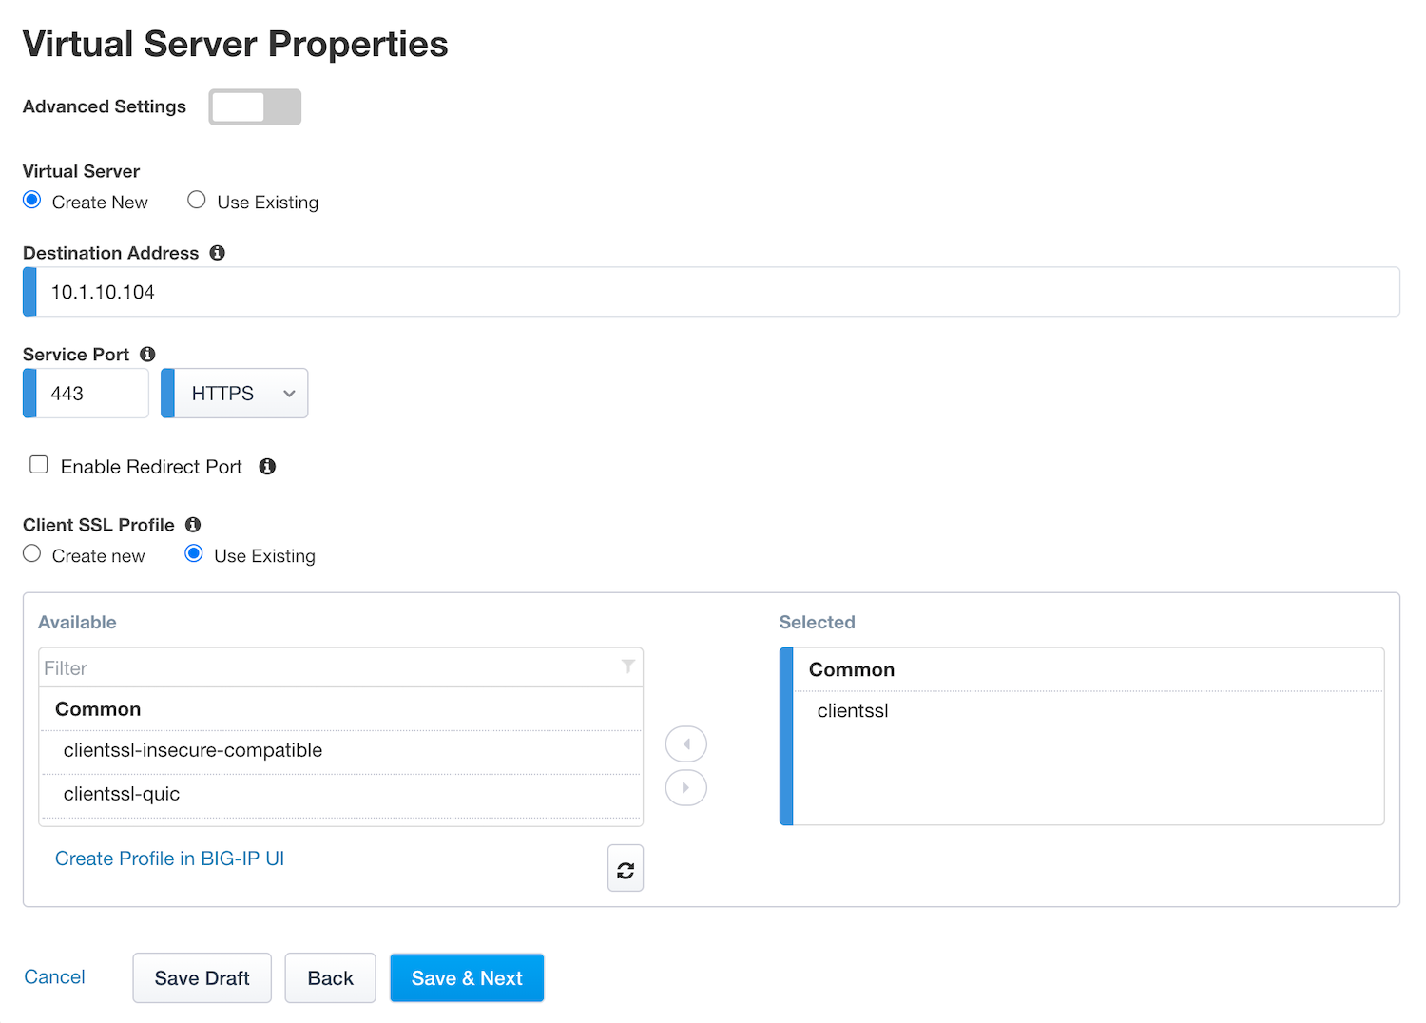1426x1023 pixels.
Task: Click the Service Port info icon
Action: pos(147,354)
